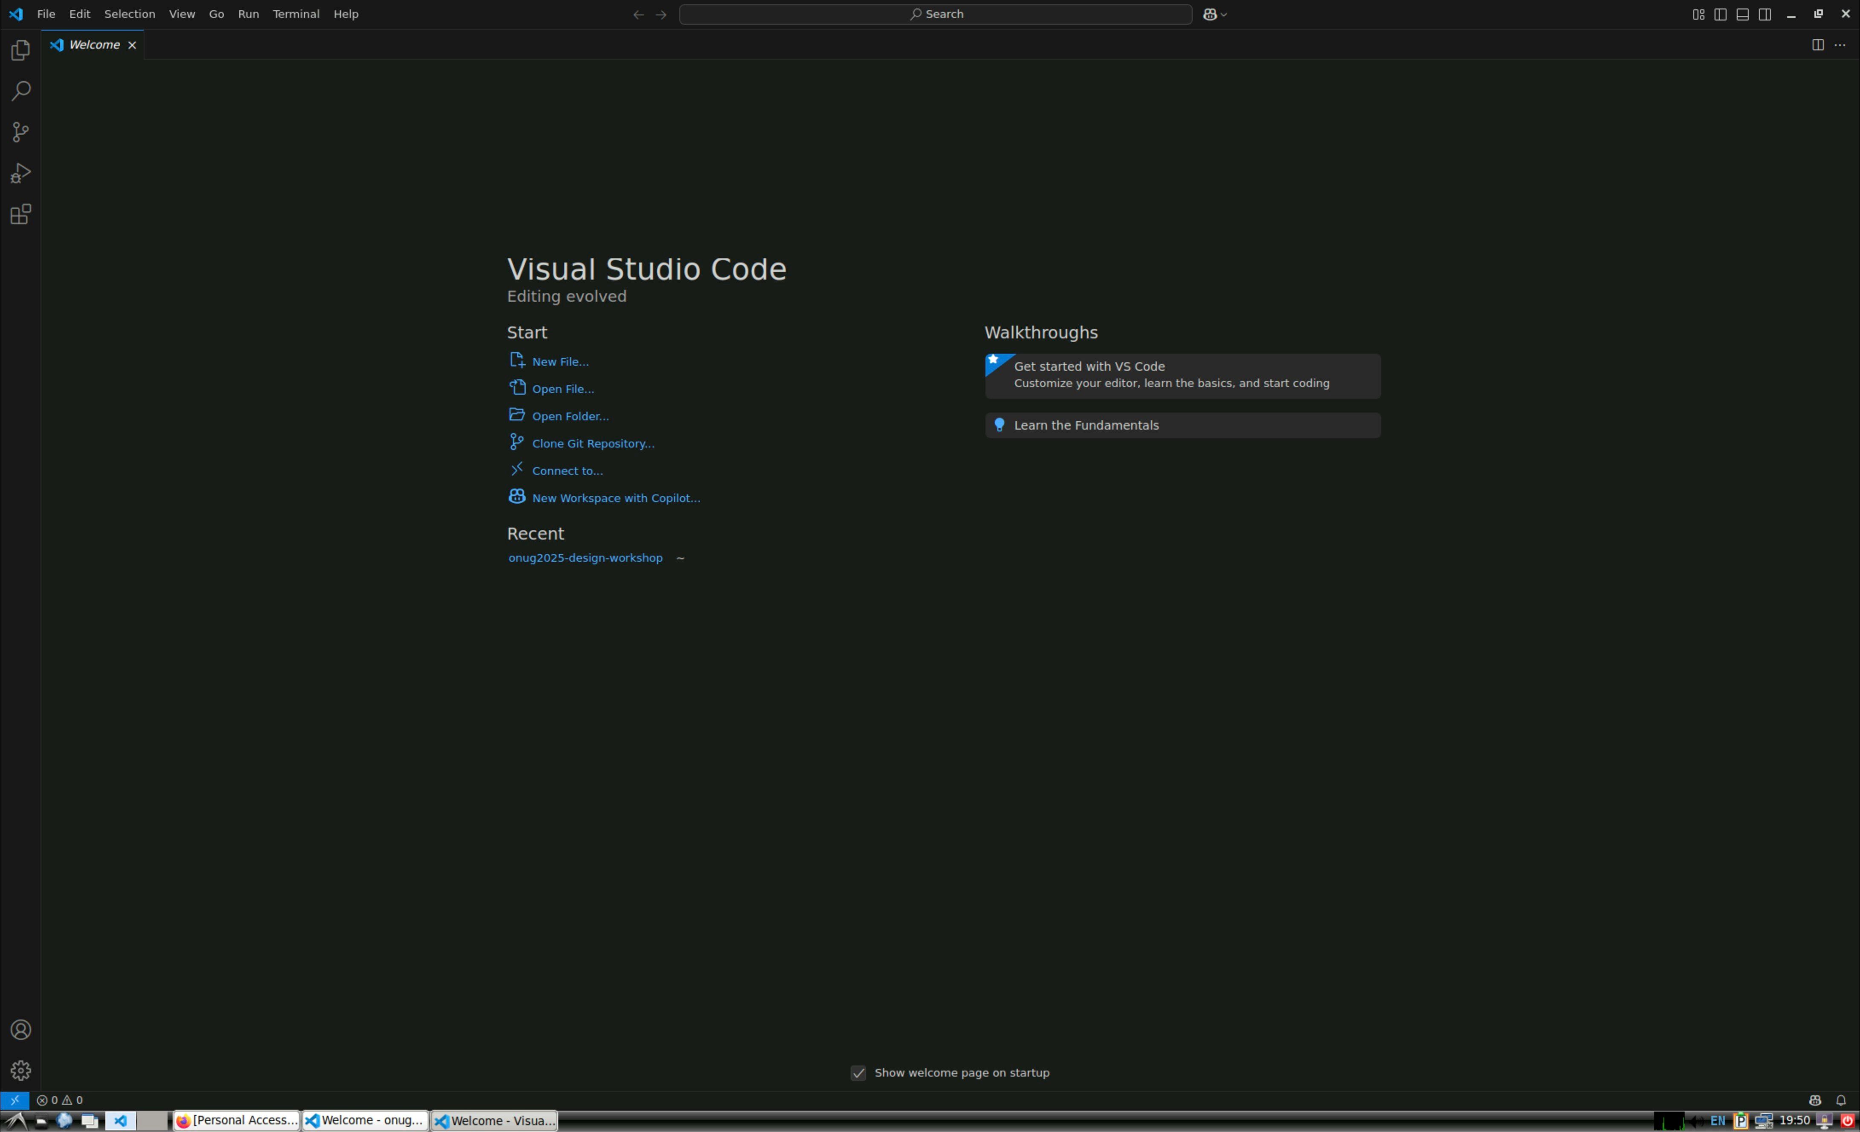
Task: Open recent folder onug2025-design-workshop
Action: coord(585,558)
